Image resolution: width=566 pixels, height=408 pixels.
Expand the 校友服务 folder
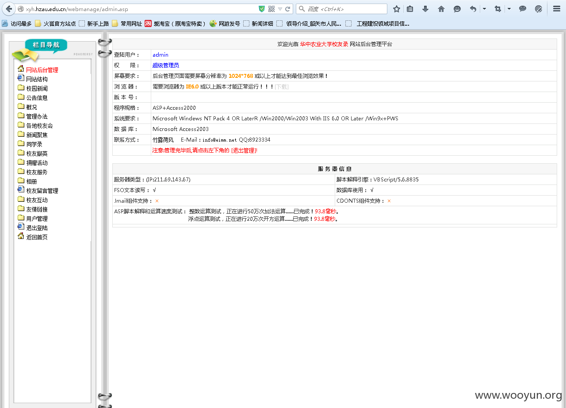coord(37,172)
